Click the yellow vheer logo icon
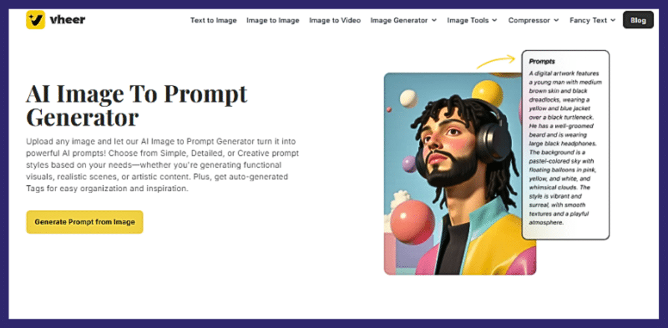 point(35,20)
